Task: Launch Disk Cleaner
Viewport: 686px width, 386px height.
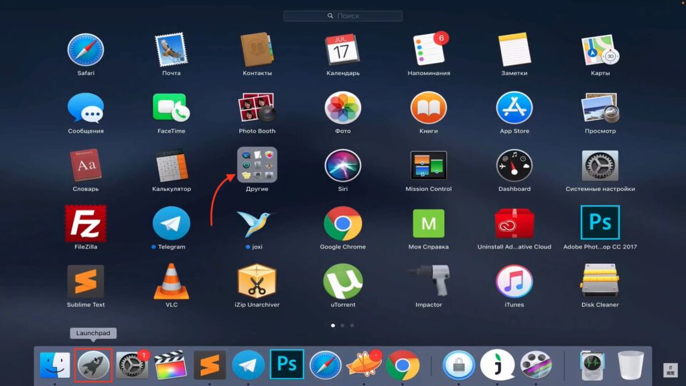Action: coord(600,281)
